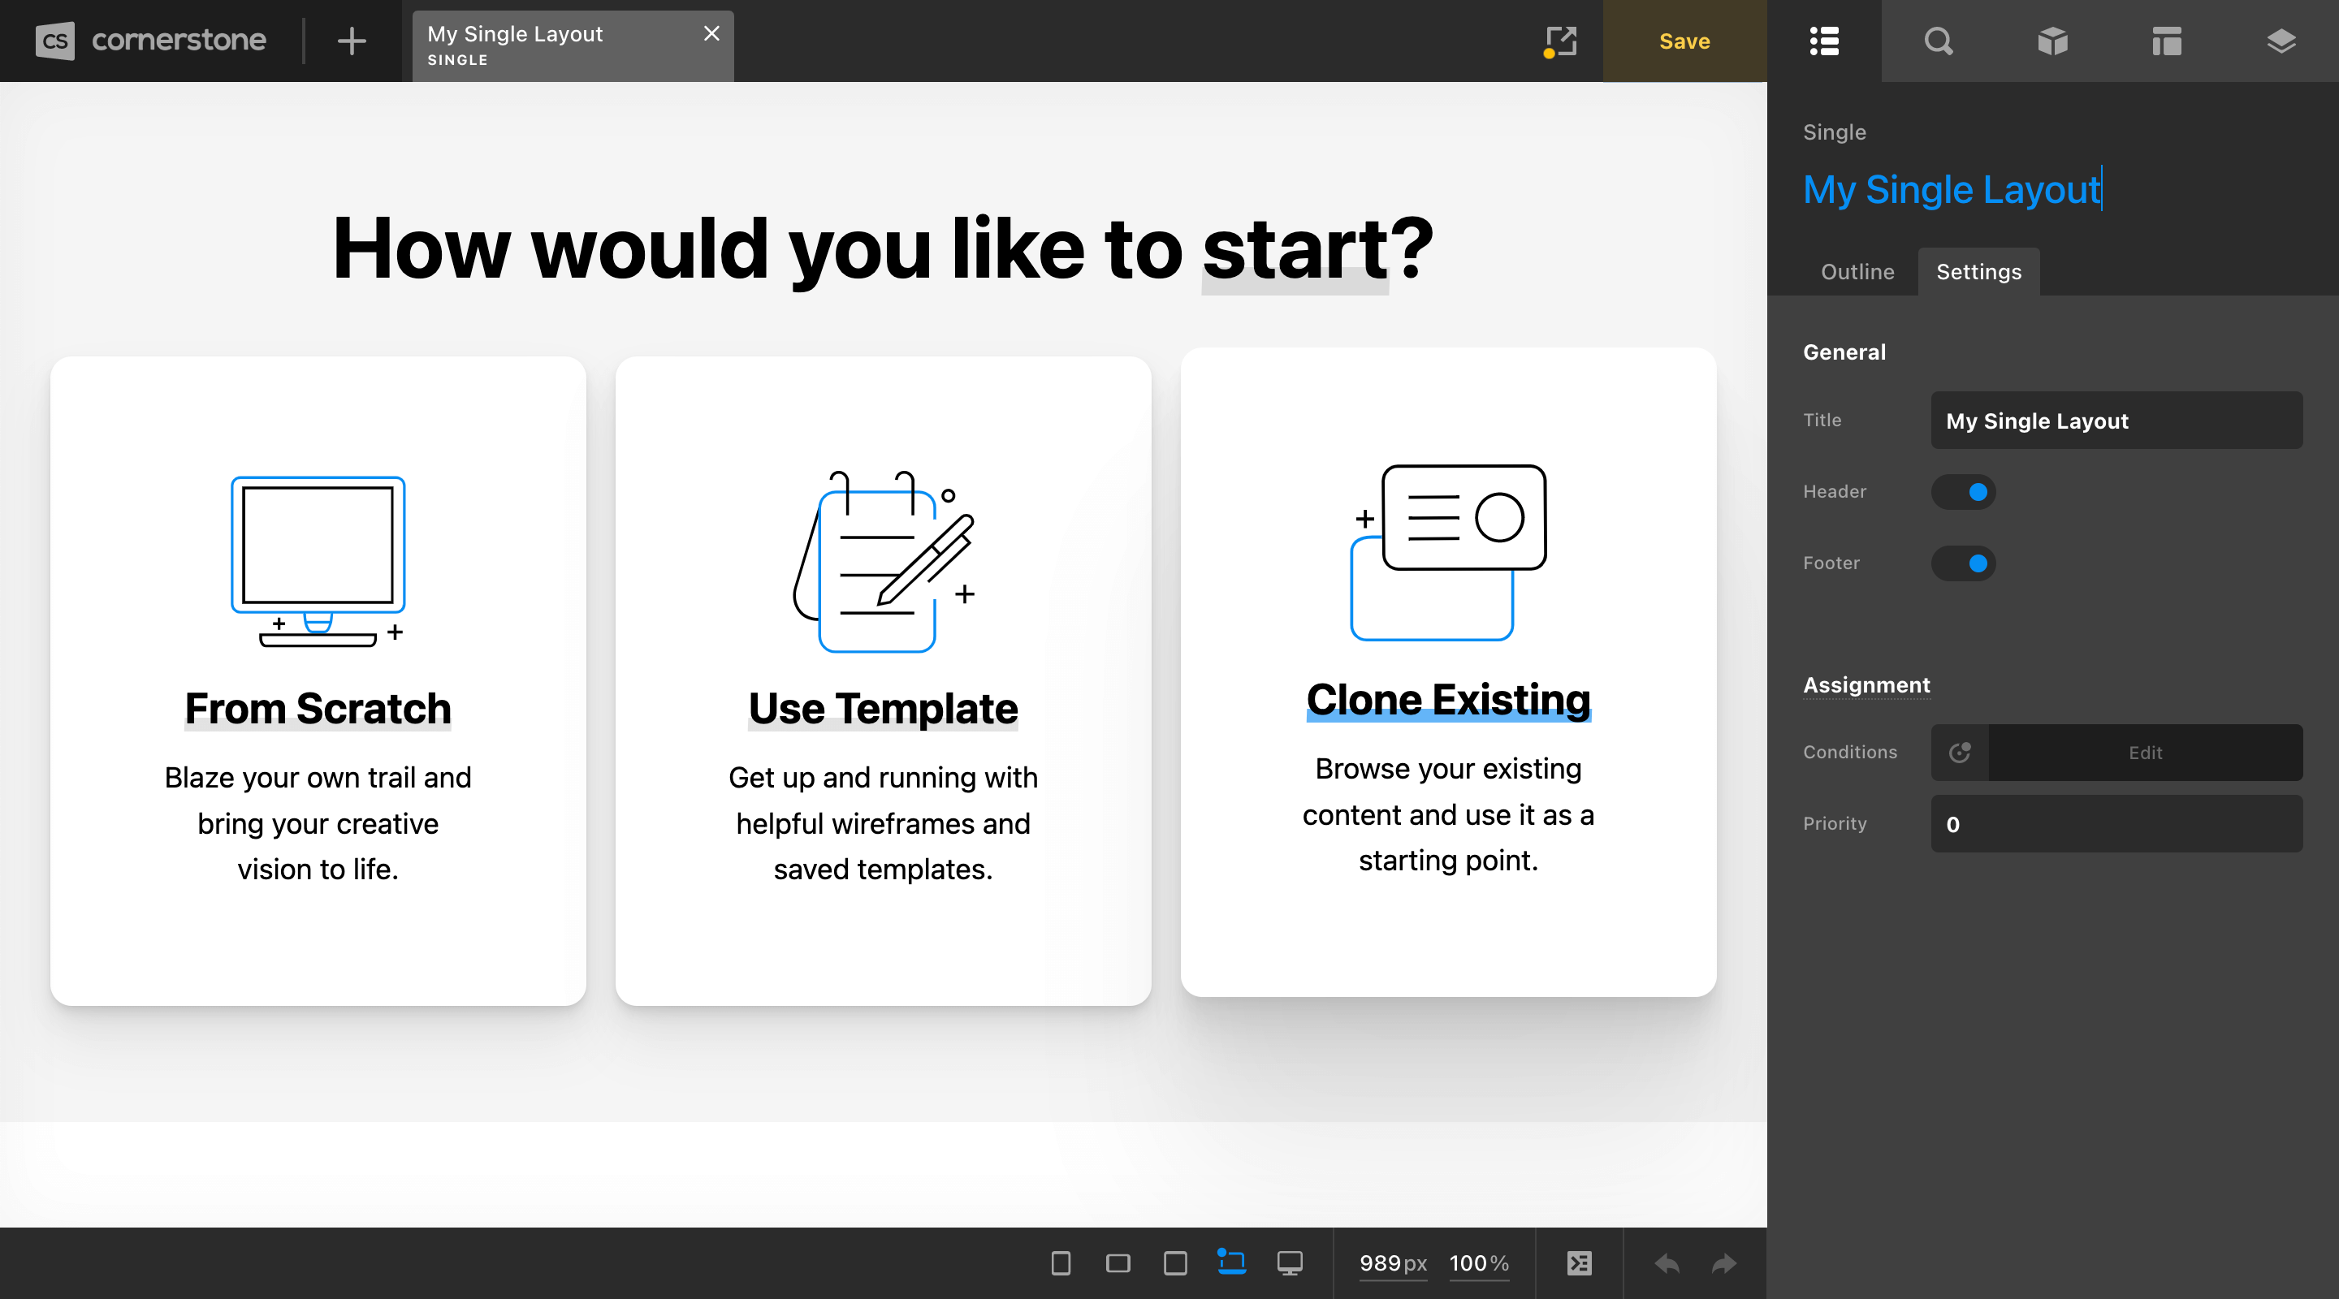Screen dimensions: 2339x1299
Task: Click Edit button under Conditions
Action: click(2146, 752)
